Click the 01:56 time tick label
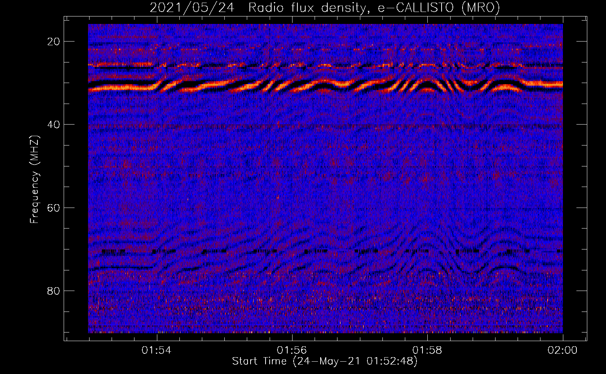This screenshot has height=374, width=606. (x=292, y=350)
